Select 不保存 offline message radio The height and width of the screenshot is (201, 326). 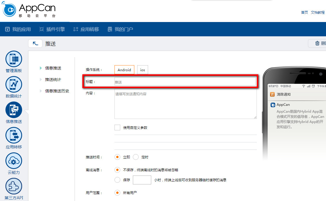117,170
